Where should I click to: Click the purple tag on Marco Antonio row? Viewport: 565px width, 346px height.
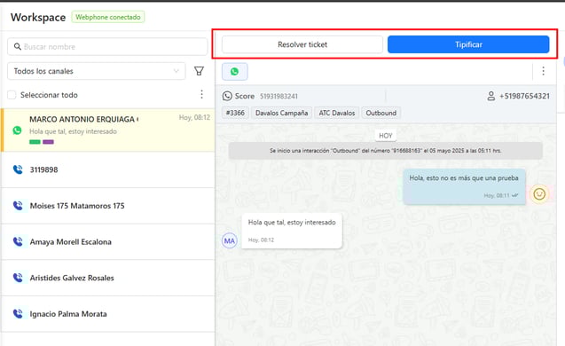tap(48, 142)
